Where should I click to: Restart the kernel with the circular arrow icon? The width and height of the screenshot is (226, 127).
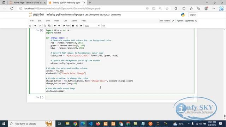77,26
